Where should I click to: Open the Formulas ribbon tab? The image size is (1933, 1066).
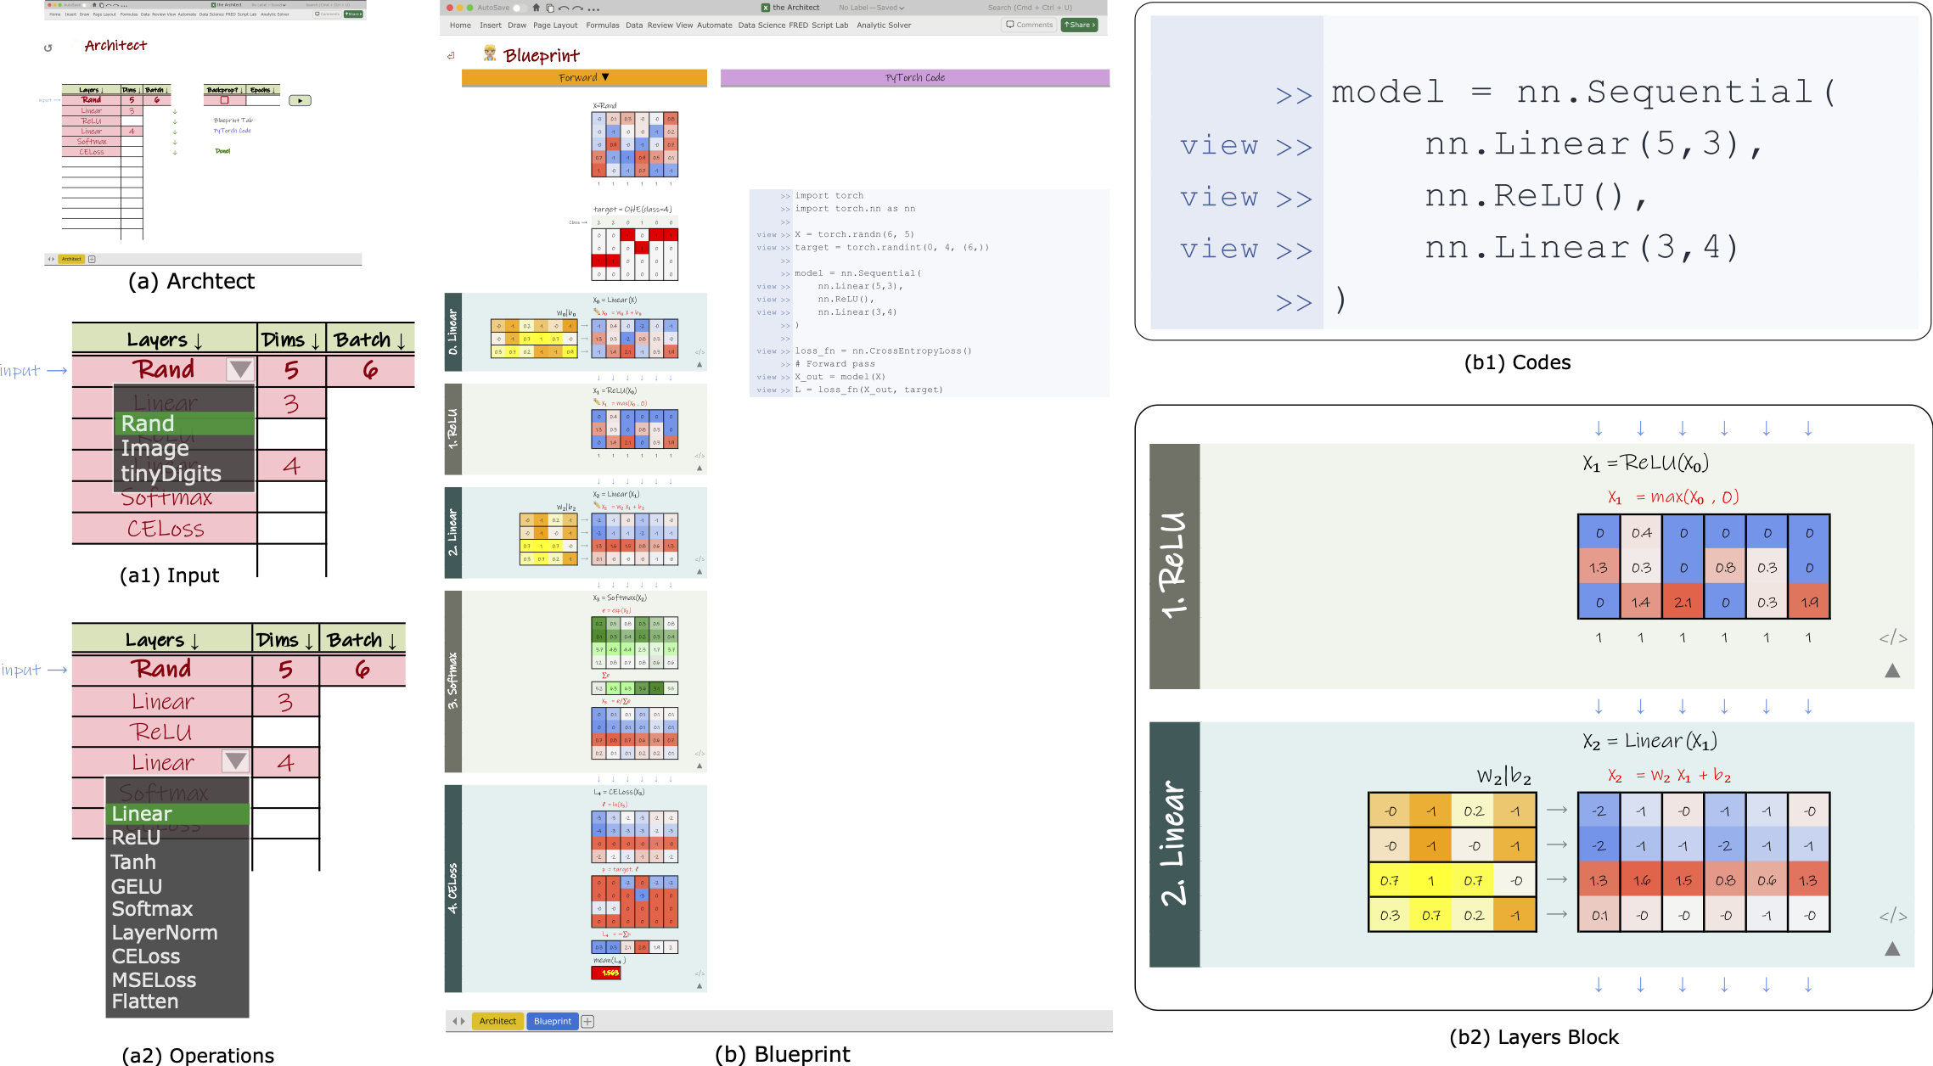coord(603,25)
